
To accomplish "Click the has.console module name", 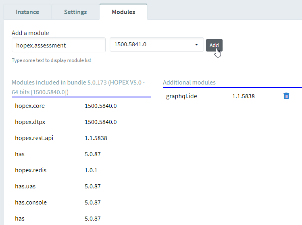I will click(x=31, y=202).
